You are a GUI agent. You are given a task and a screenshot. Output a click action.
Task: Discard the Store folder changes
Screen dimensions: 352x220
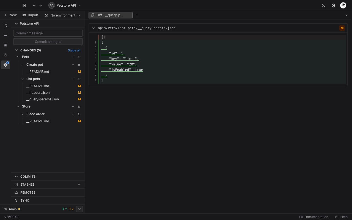(79, 106)
